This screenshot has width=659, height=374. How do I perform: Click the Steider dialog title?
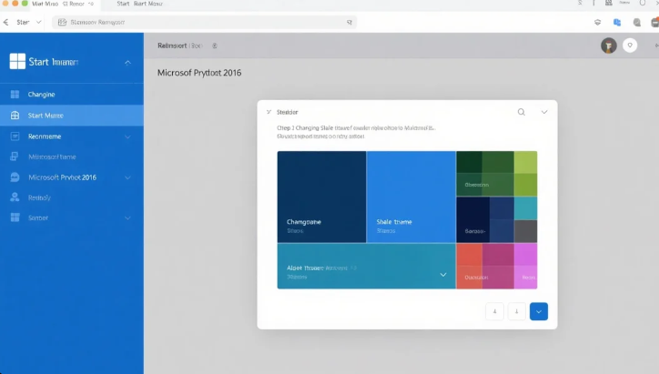(x=287, y=112)
